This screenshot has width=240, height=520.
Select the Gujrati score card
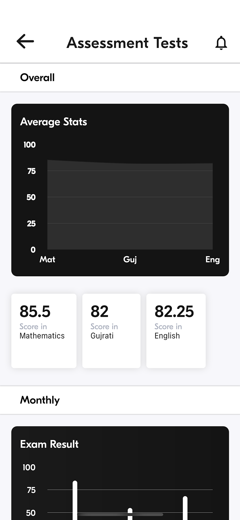point(111,330)
